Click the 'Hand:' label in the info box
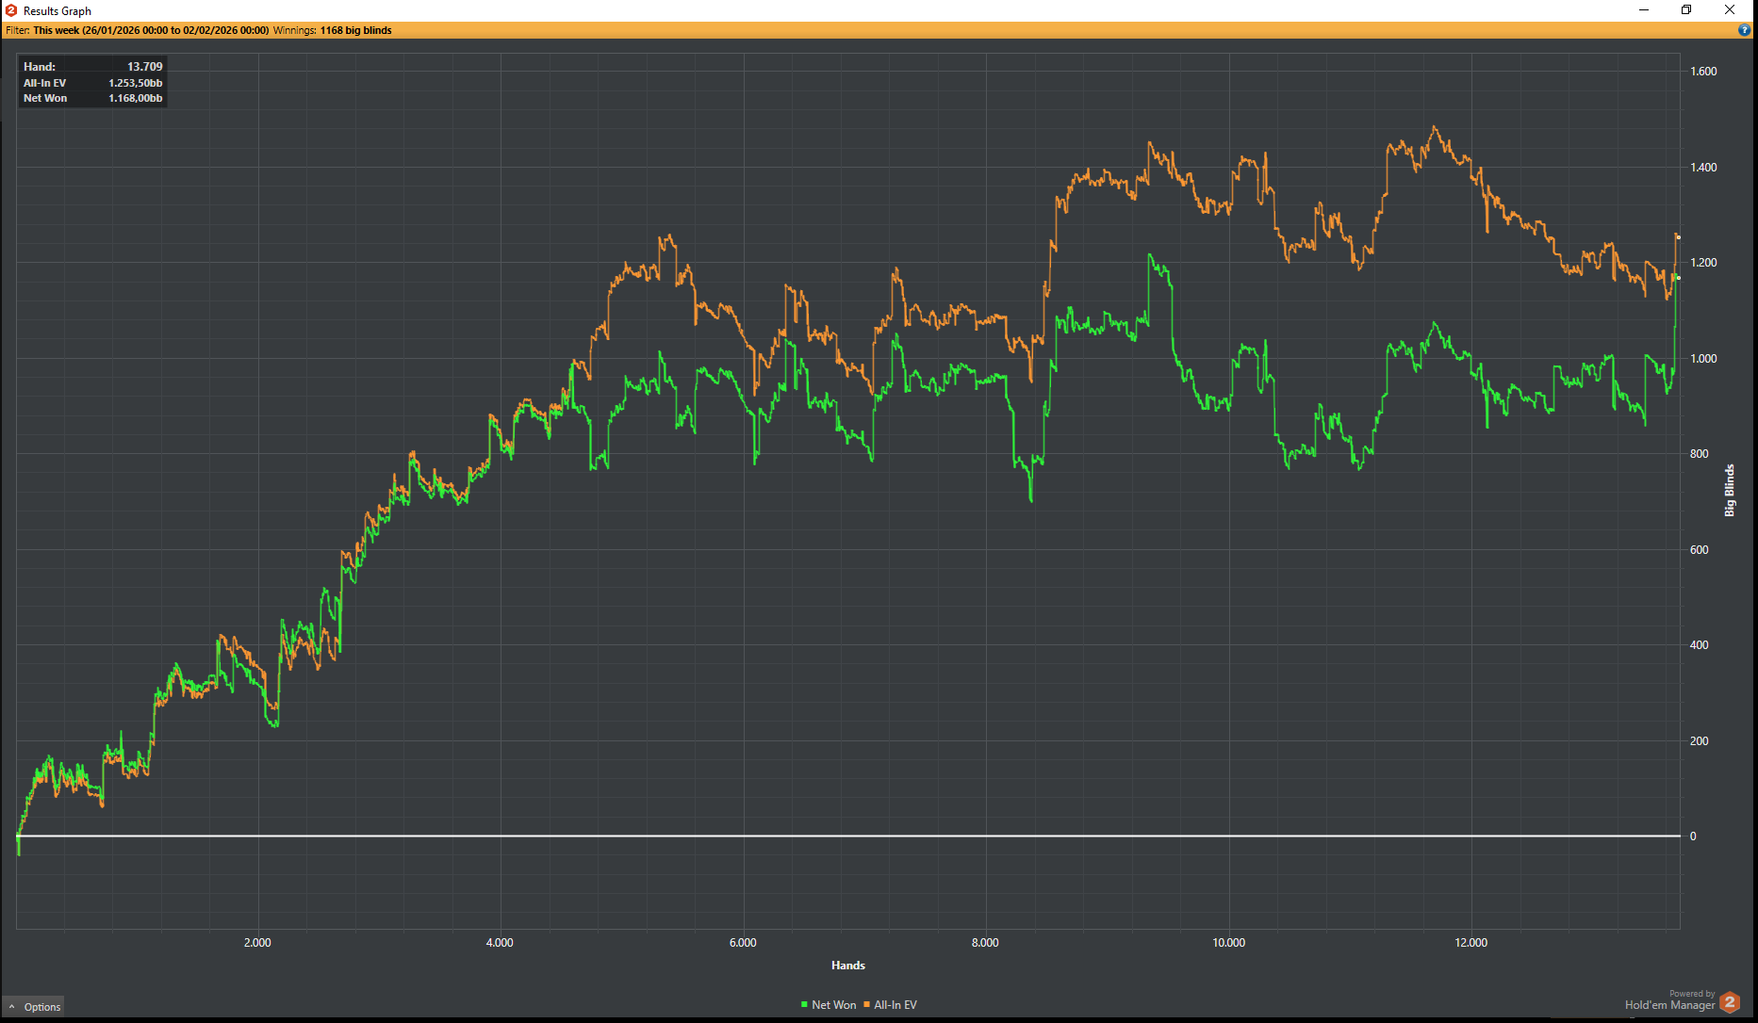 tap(40, 67)
